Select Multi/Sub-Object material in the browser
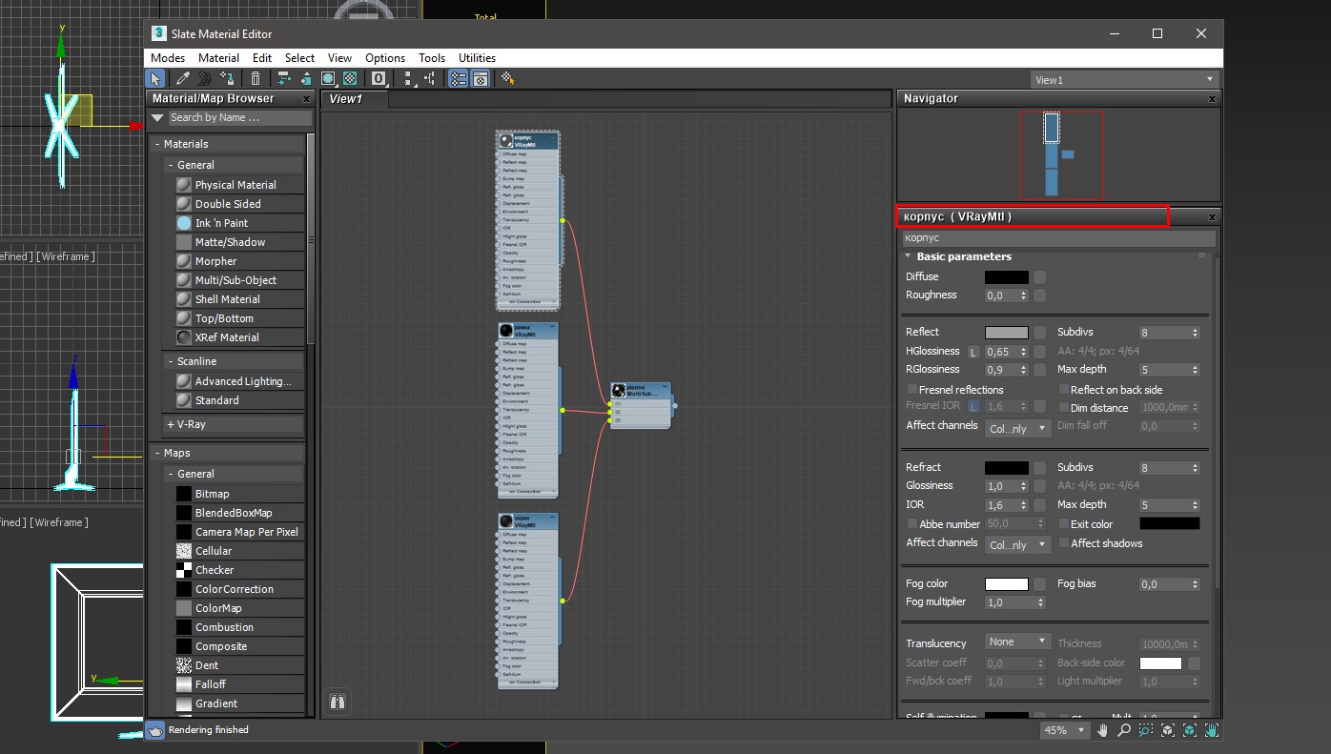1331x754 pixels. click(x=239, y=280)
